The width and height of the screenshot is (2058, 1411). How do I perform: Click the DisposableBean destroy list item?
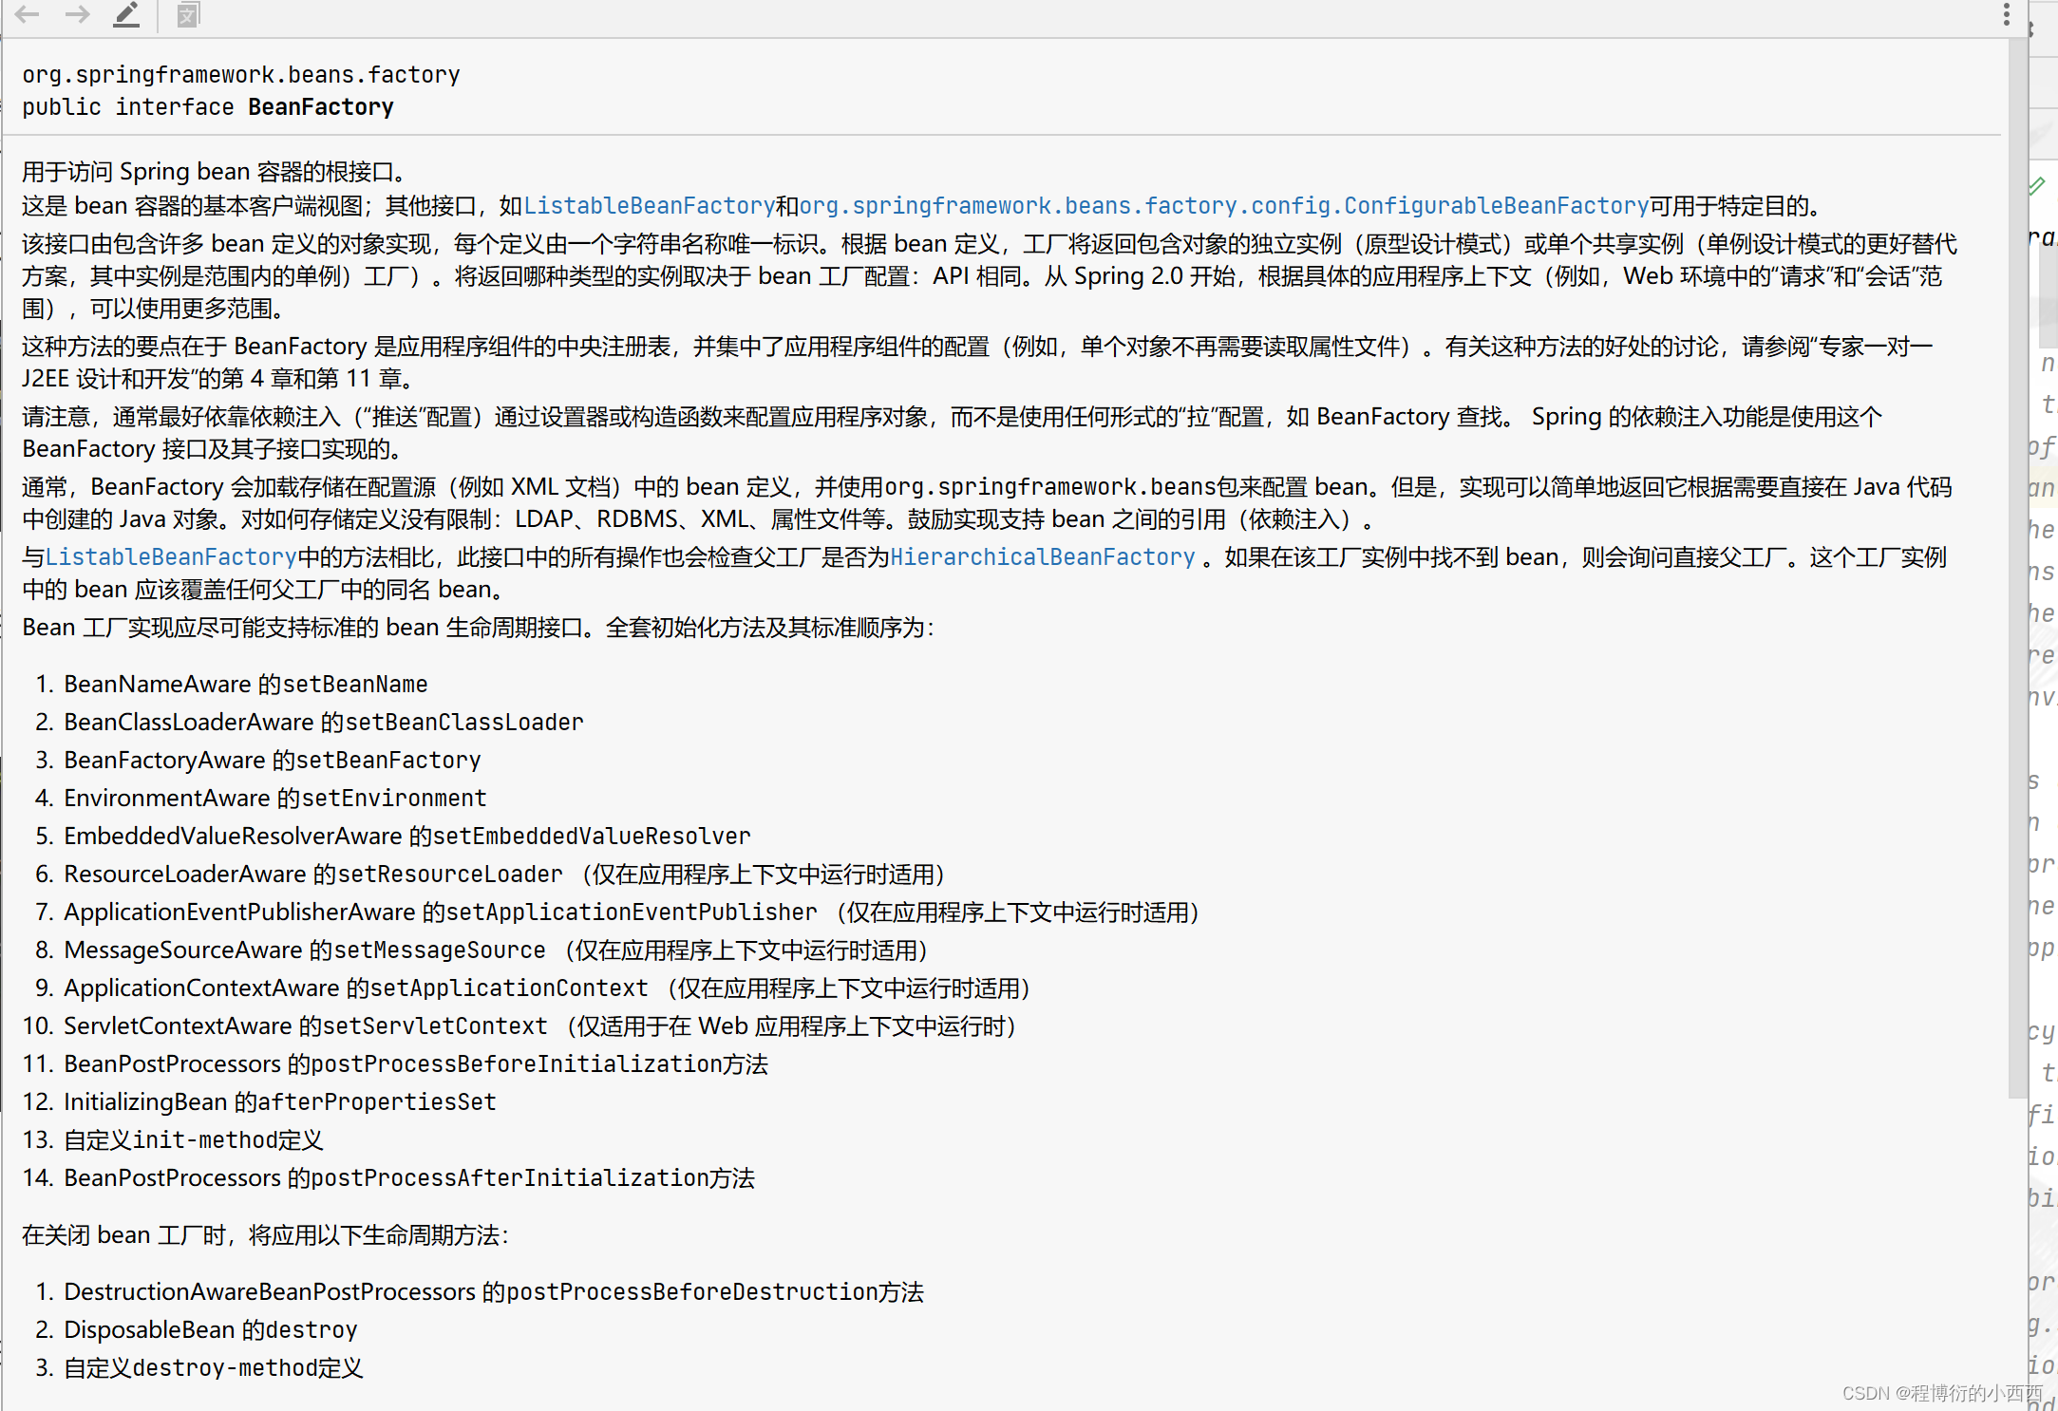click(210, 1330)
